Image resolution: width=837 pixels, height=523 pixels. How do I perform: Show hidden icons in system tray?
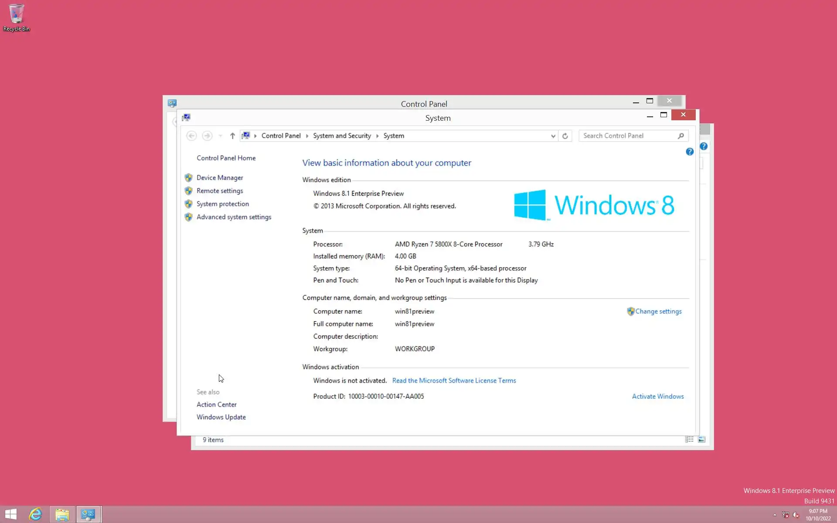point(775,515)
